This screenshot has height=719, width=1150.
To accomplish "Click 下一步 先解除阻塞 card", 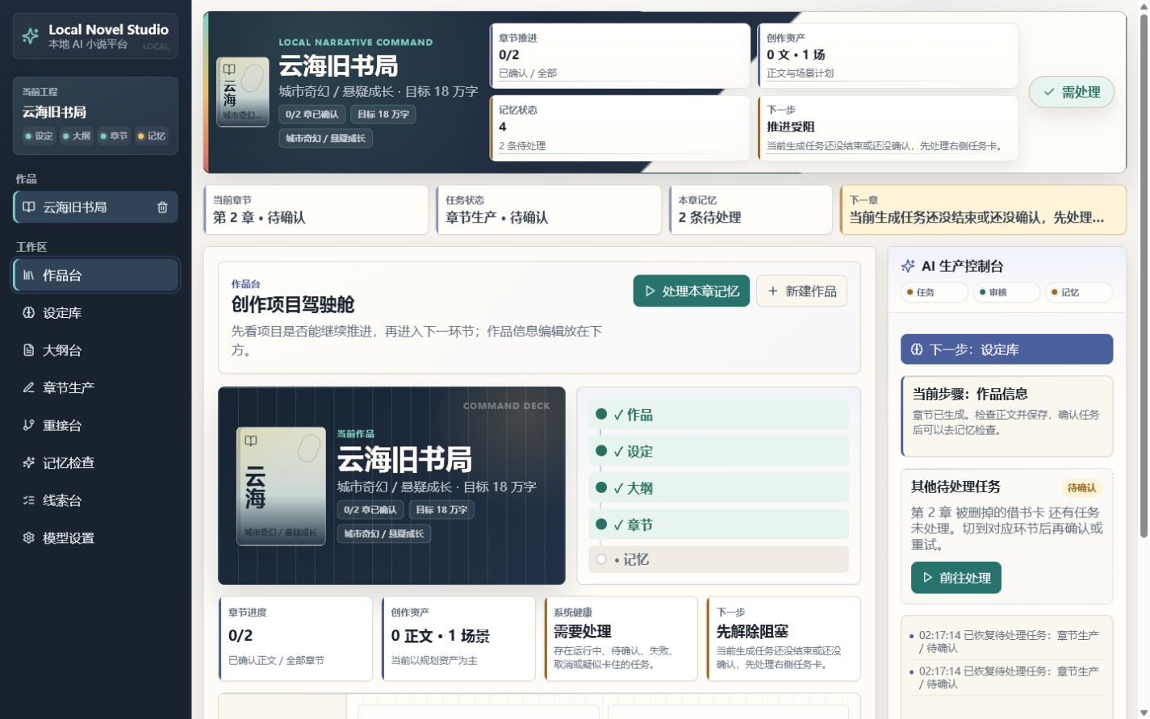I will (x=784, y=638).
